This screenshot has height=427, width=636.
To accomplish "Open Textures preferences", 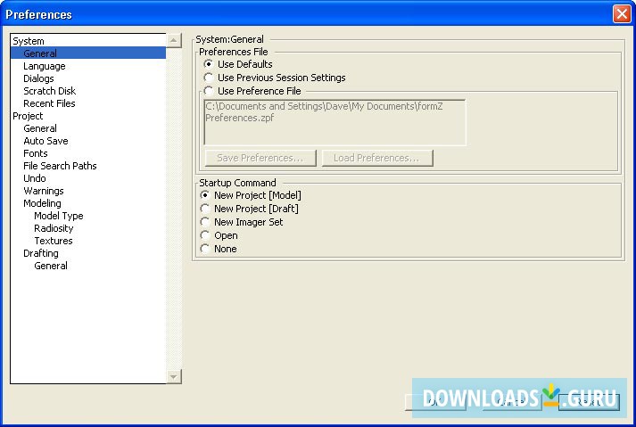I will coord(54,241).
